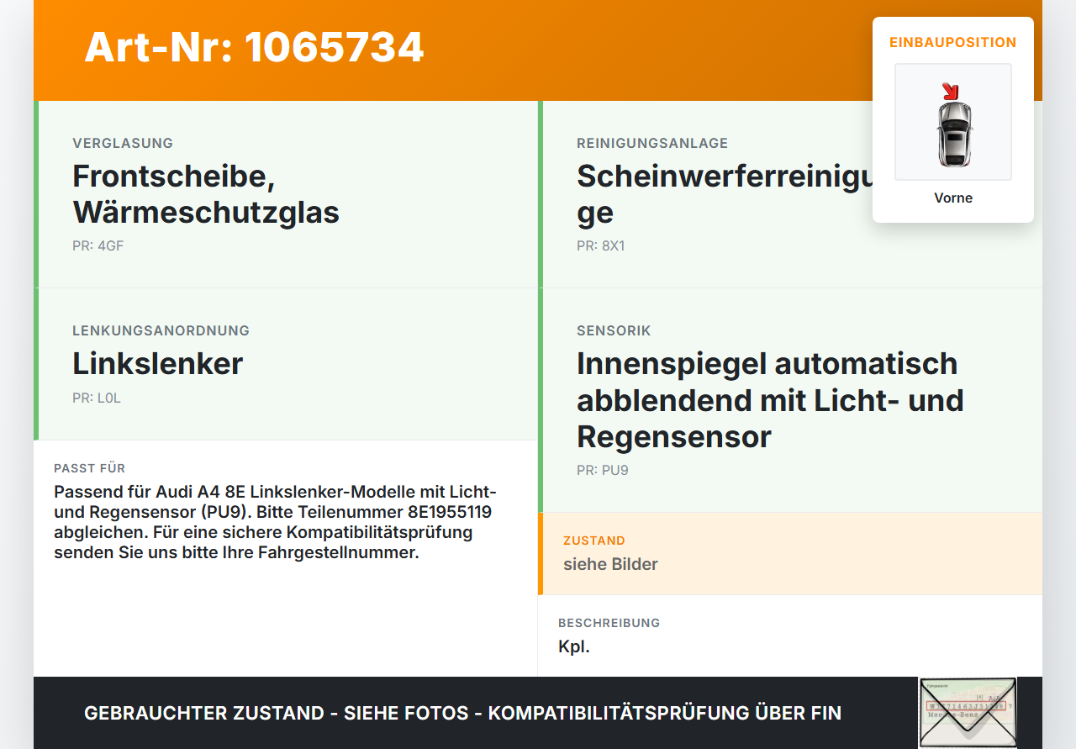
Task: Click the Scheinwerferreinigungsanlage title
Action: click(725, 194)
